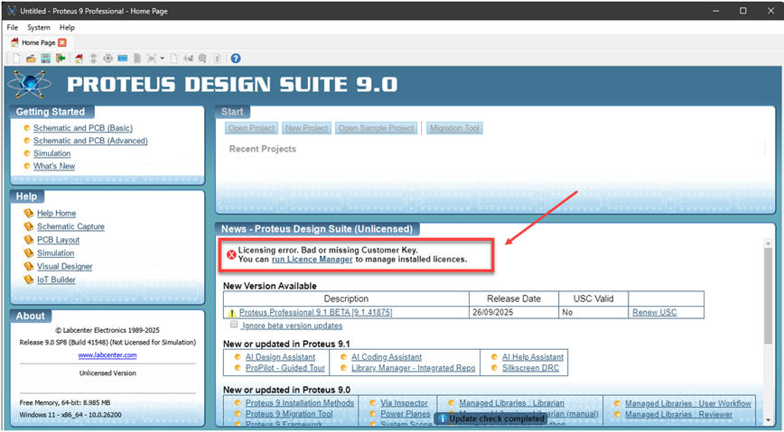This screenshot has width=784, height=432.
Task: Open the Silkscreen DRC link
Action: tap(530, 368)
